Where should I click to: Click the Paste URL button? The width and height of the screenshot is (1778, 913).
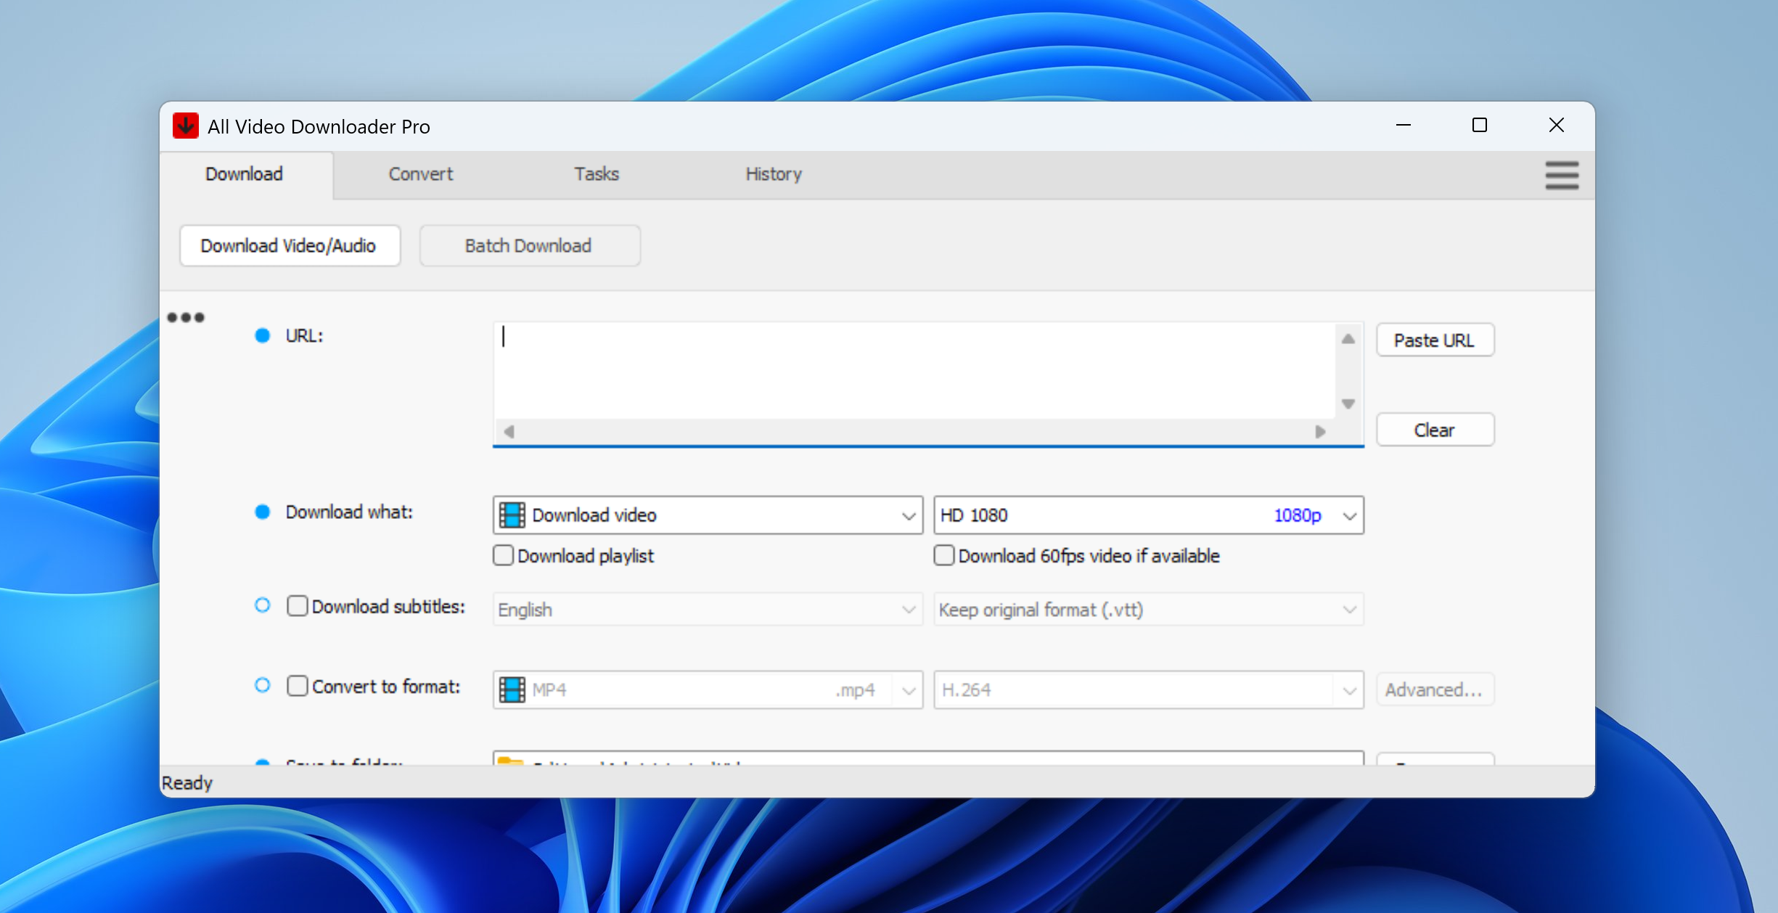point(1435,340)
